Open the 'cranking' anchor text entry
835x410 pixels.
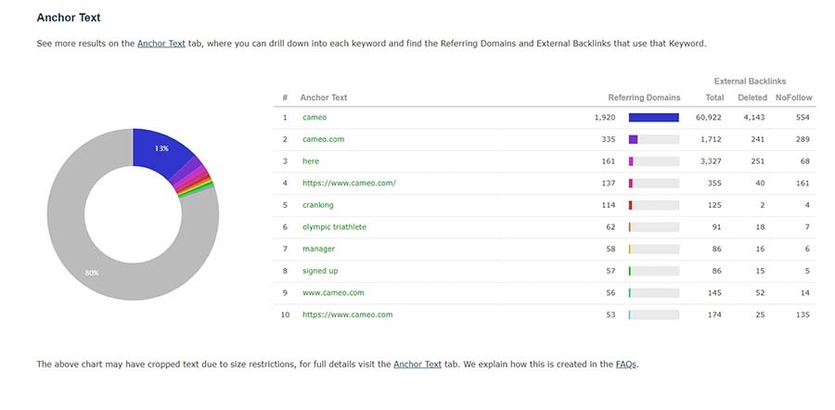coord(318,205)
